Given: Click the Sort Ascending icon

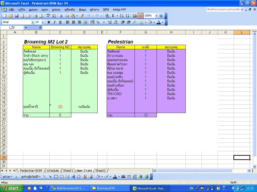Looking at the screenshot, I should [x=121, y=16].
